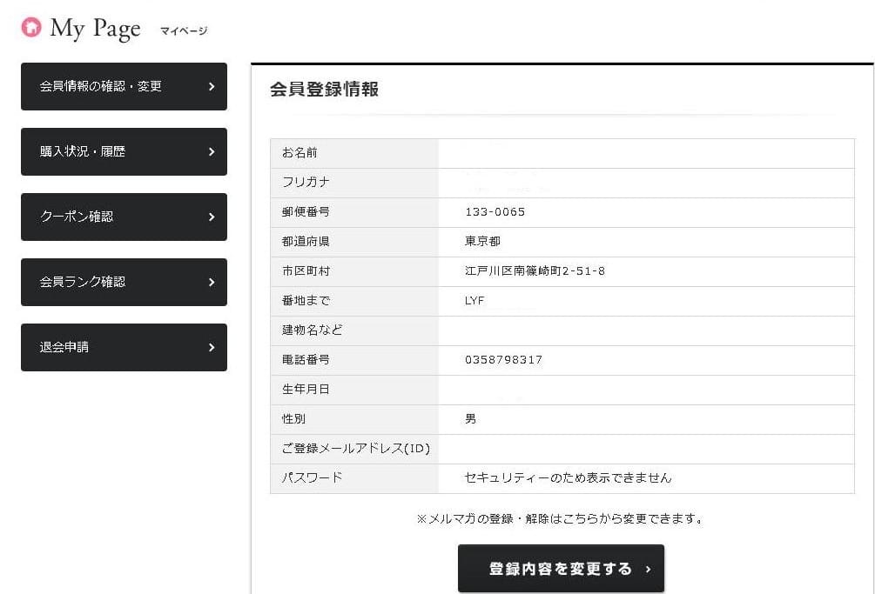Click the arrow icon on 会員ランク確認

(212, 283)
